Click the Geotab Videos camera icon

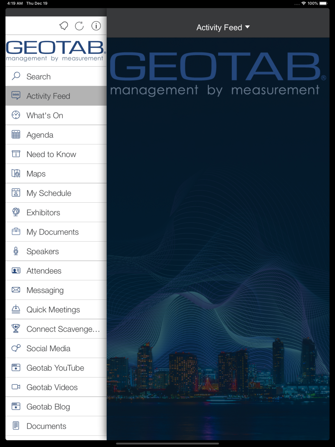(x=16, y=387)
